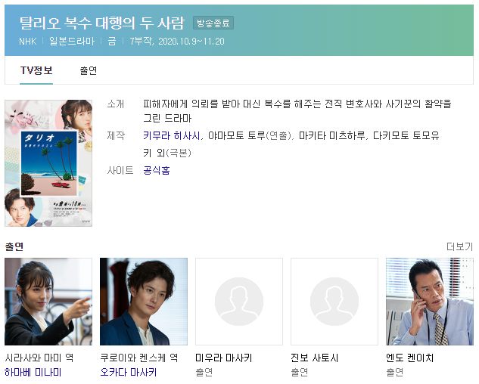Viewport: 479px width, 384px height.
Task: Select 미우라 마사키 placeholder avatar icon
Action: tap(239, 302)
